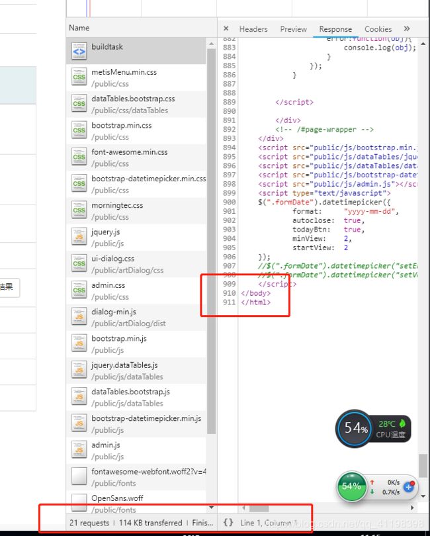Select the dataTables.bootstrap.css request
The height and width of the screenshot is (536, 430).
(x=136, y=105)
